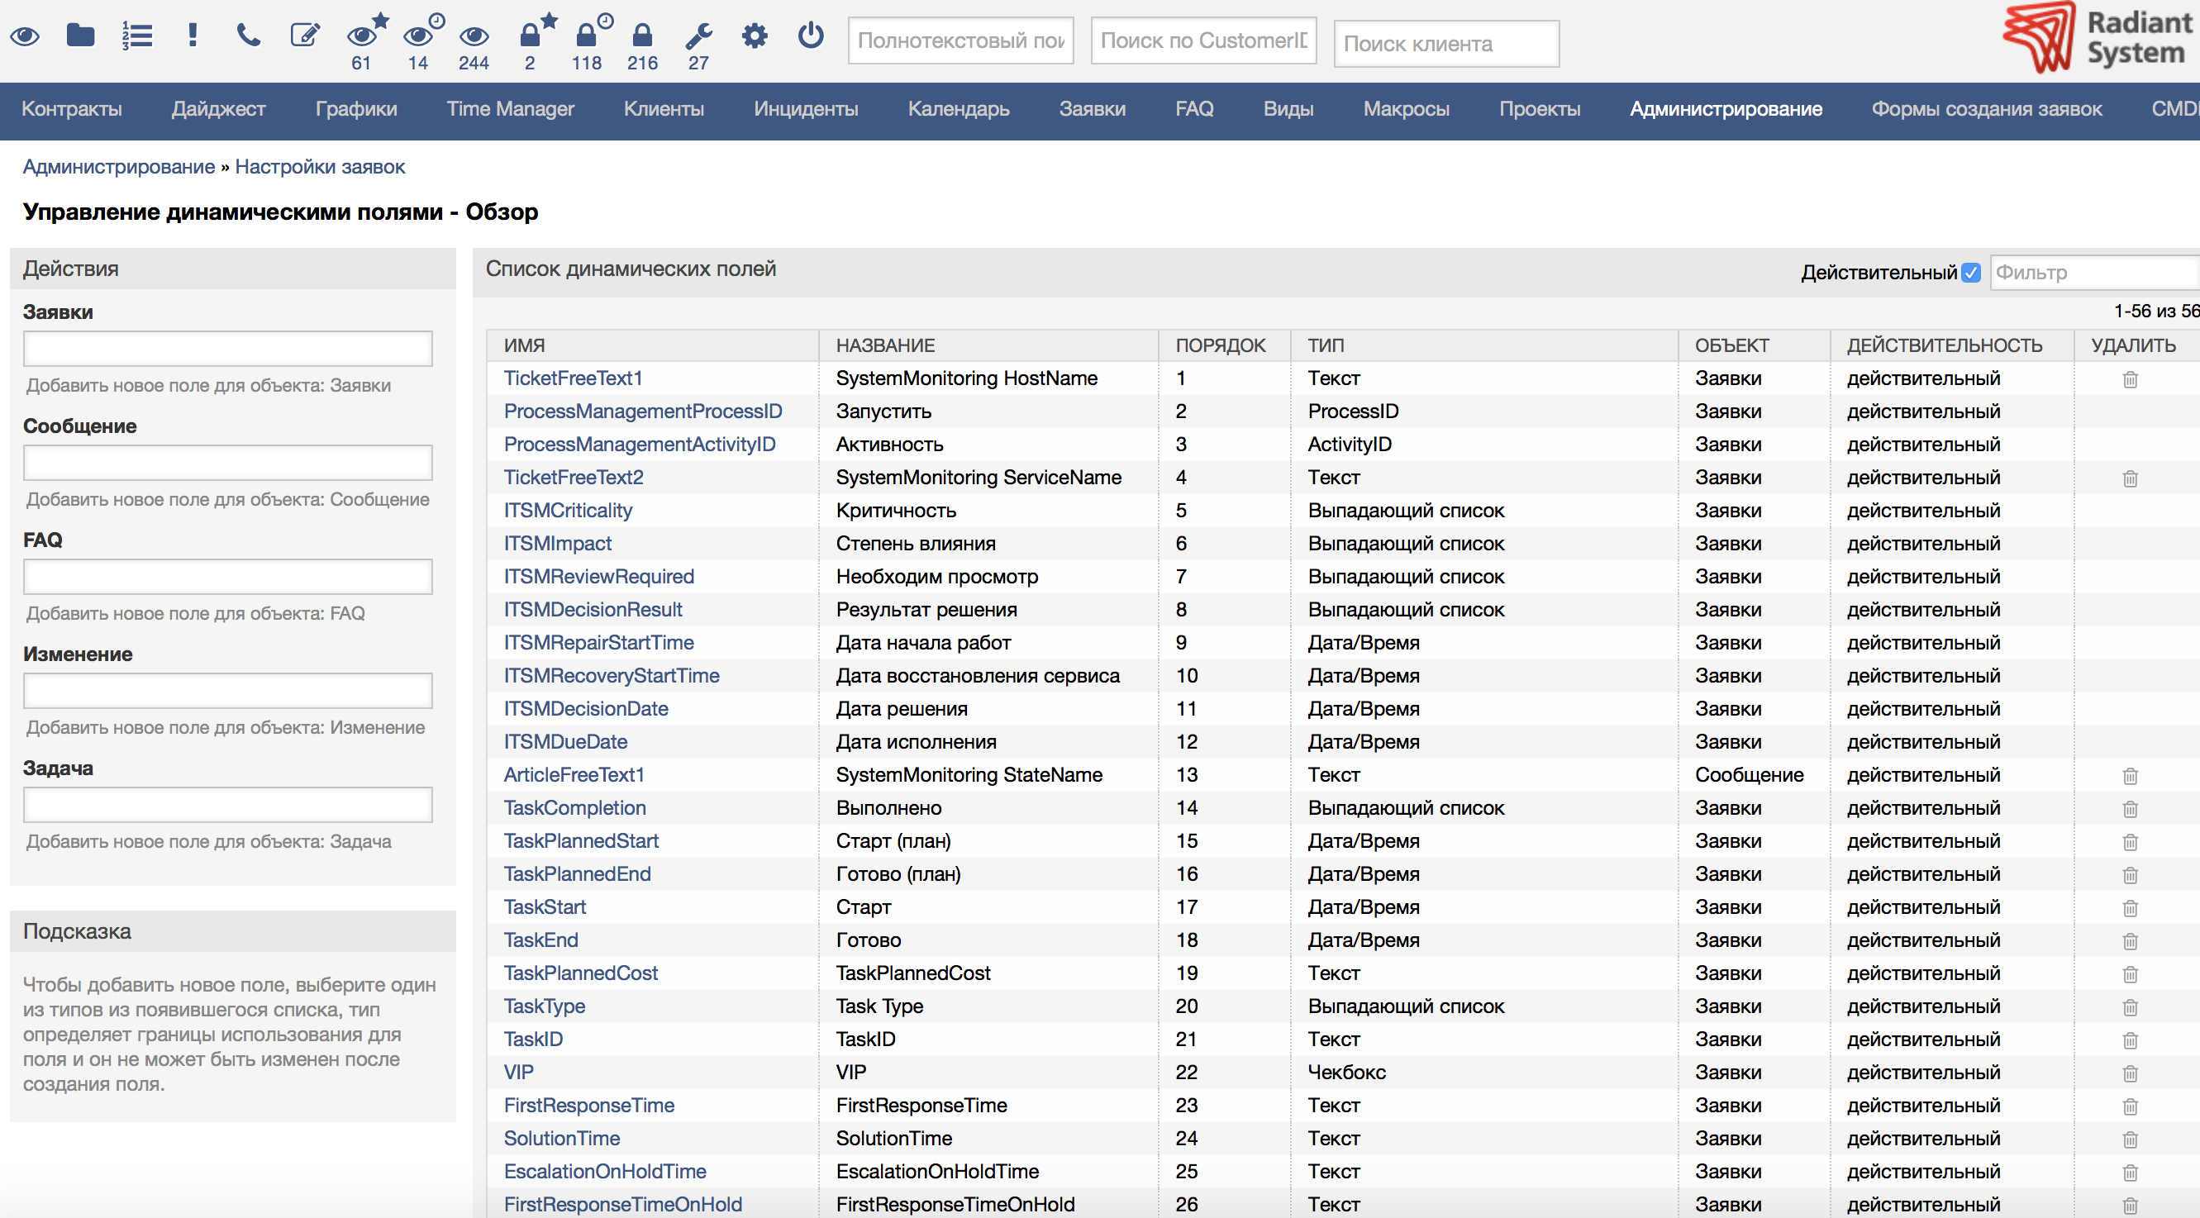Screen dimensions: 2200x1218
Task: Focus the Поиск клиента input
Action: (x=1446, y=44)
